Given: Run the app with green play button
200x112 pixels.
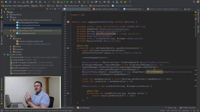Looking at the screenshot, I should (x=67, y=2).
